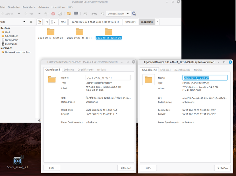Click the Name field in 2025-09-23 properties
Viewport: 236px width, 176px height.
(x=108, y=78)
